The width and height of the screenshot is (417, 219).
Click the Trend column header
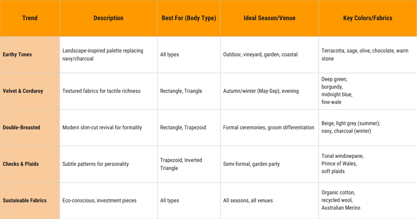[x=30, y=18]
